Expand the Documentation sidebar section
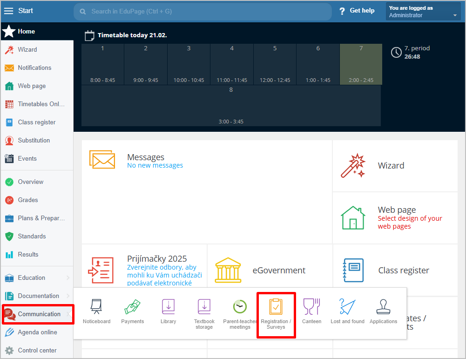This screenshot has width=466, height=359. coord(37,296)
